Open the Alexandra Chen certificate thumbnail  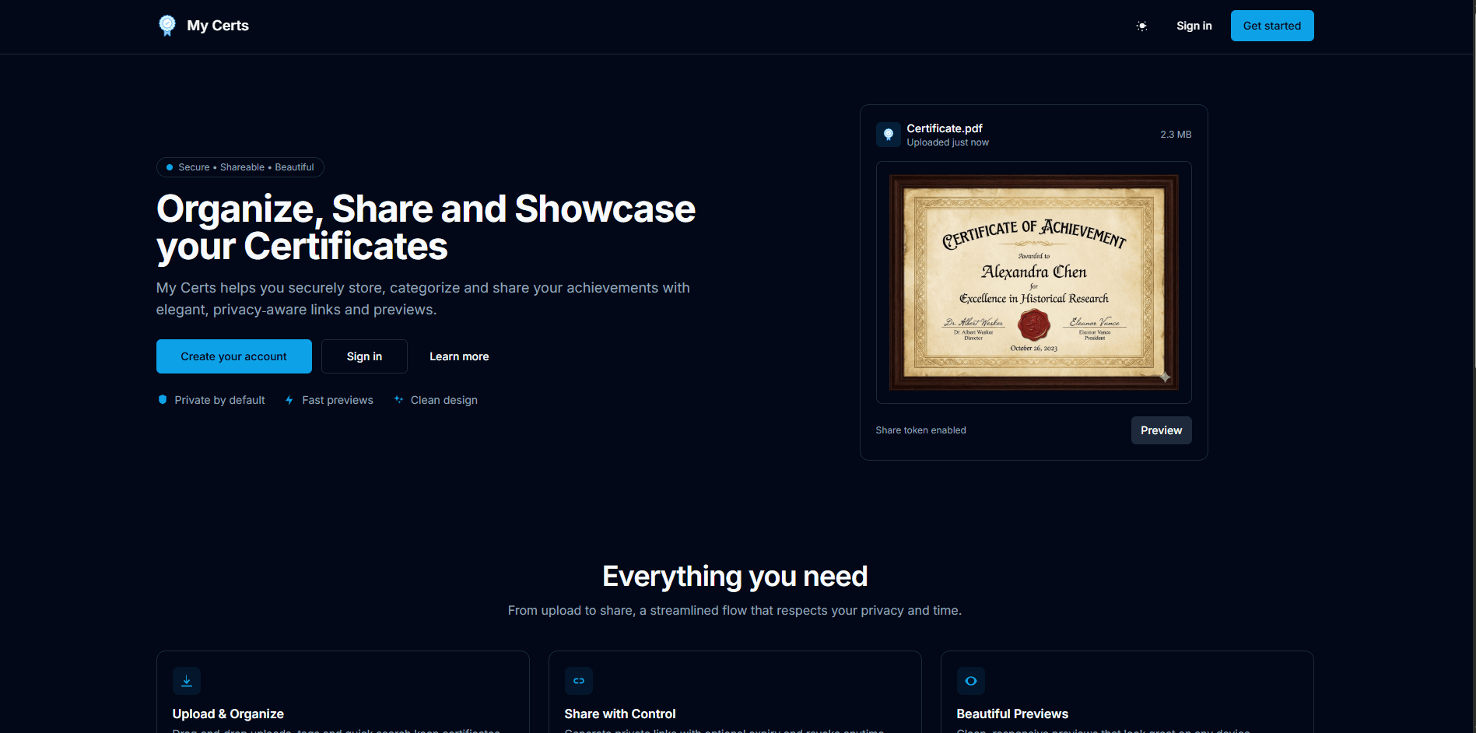pos(1033,282)
